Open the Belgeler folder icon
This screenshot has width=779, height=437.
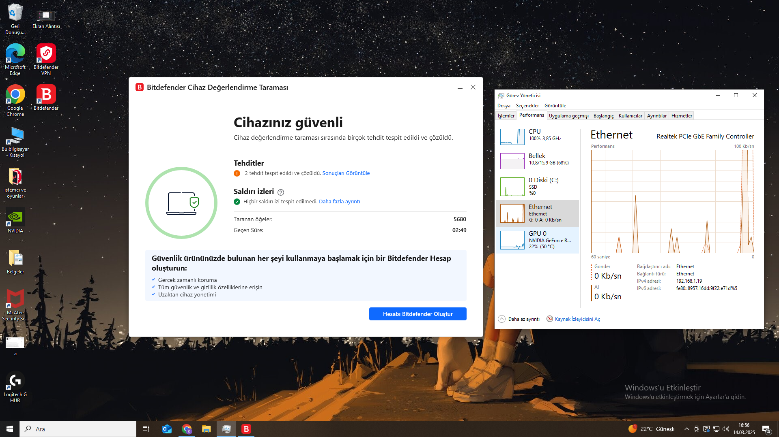15,262
